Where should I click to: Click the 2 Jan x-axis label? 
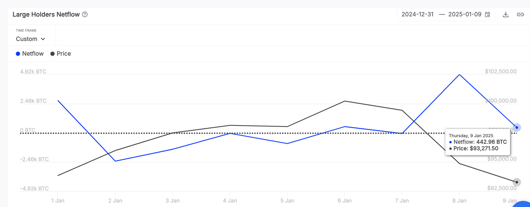click(115, 200)
